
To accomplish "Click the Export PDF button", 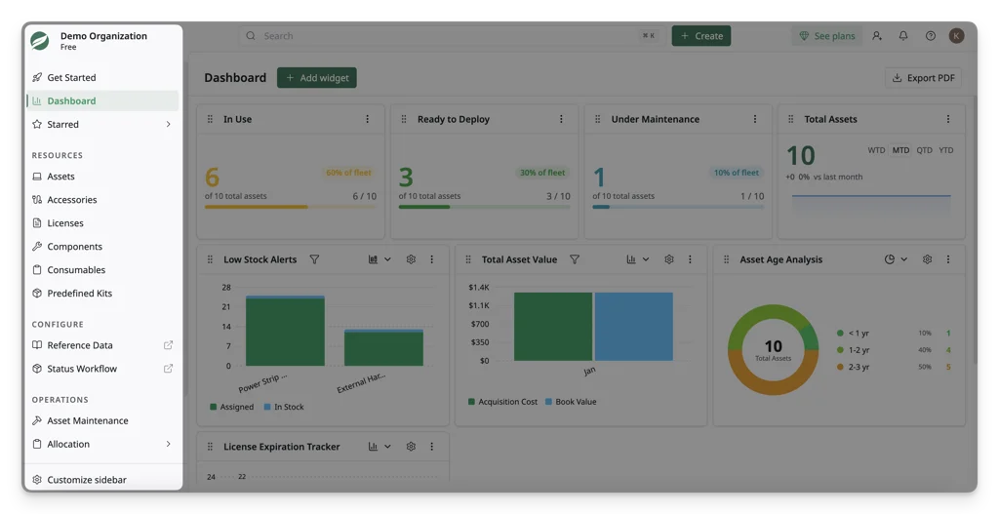I will (923, 78).
